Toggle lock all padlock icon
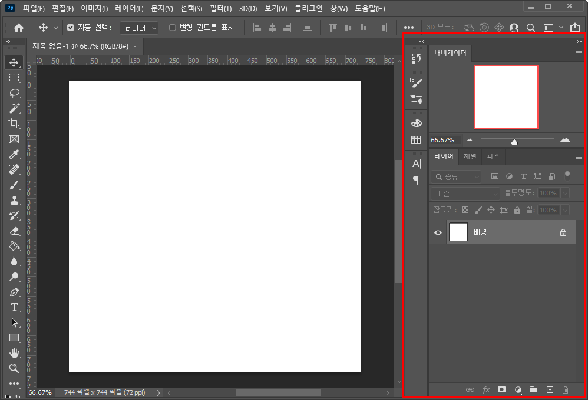The image size is (588, 400). 517,210
